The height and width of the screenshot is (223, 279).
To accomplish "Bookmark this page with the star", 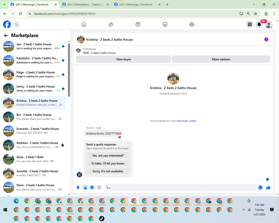I will tap(256, 14).
